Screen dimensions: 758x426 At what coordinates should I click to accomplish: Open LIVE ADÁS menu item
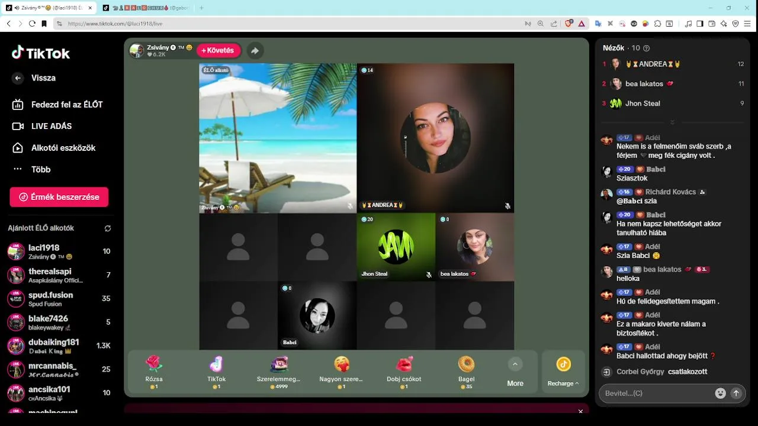[41, 126]
